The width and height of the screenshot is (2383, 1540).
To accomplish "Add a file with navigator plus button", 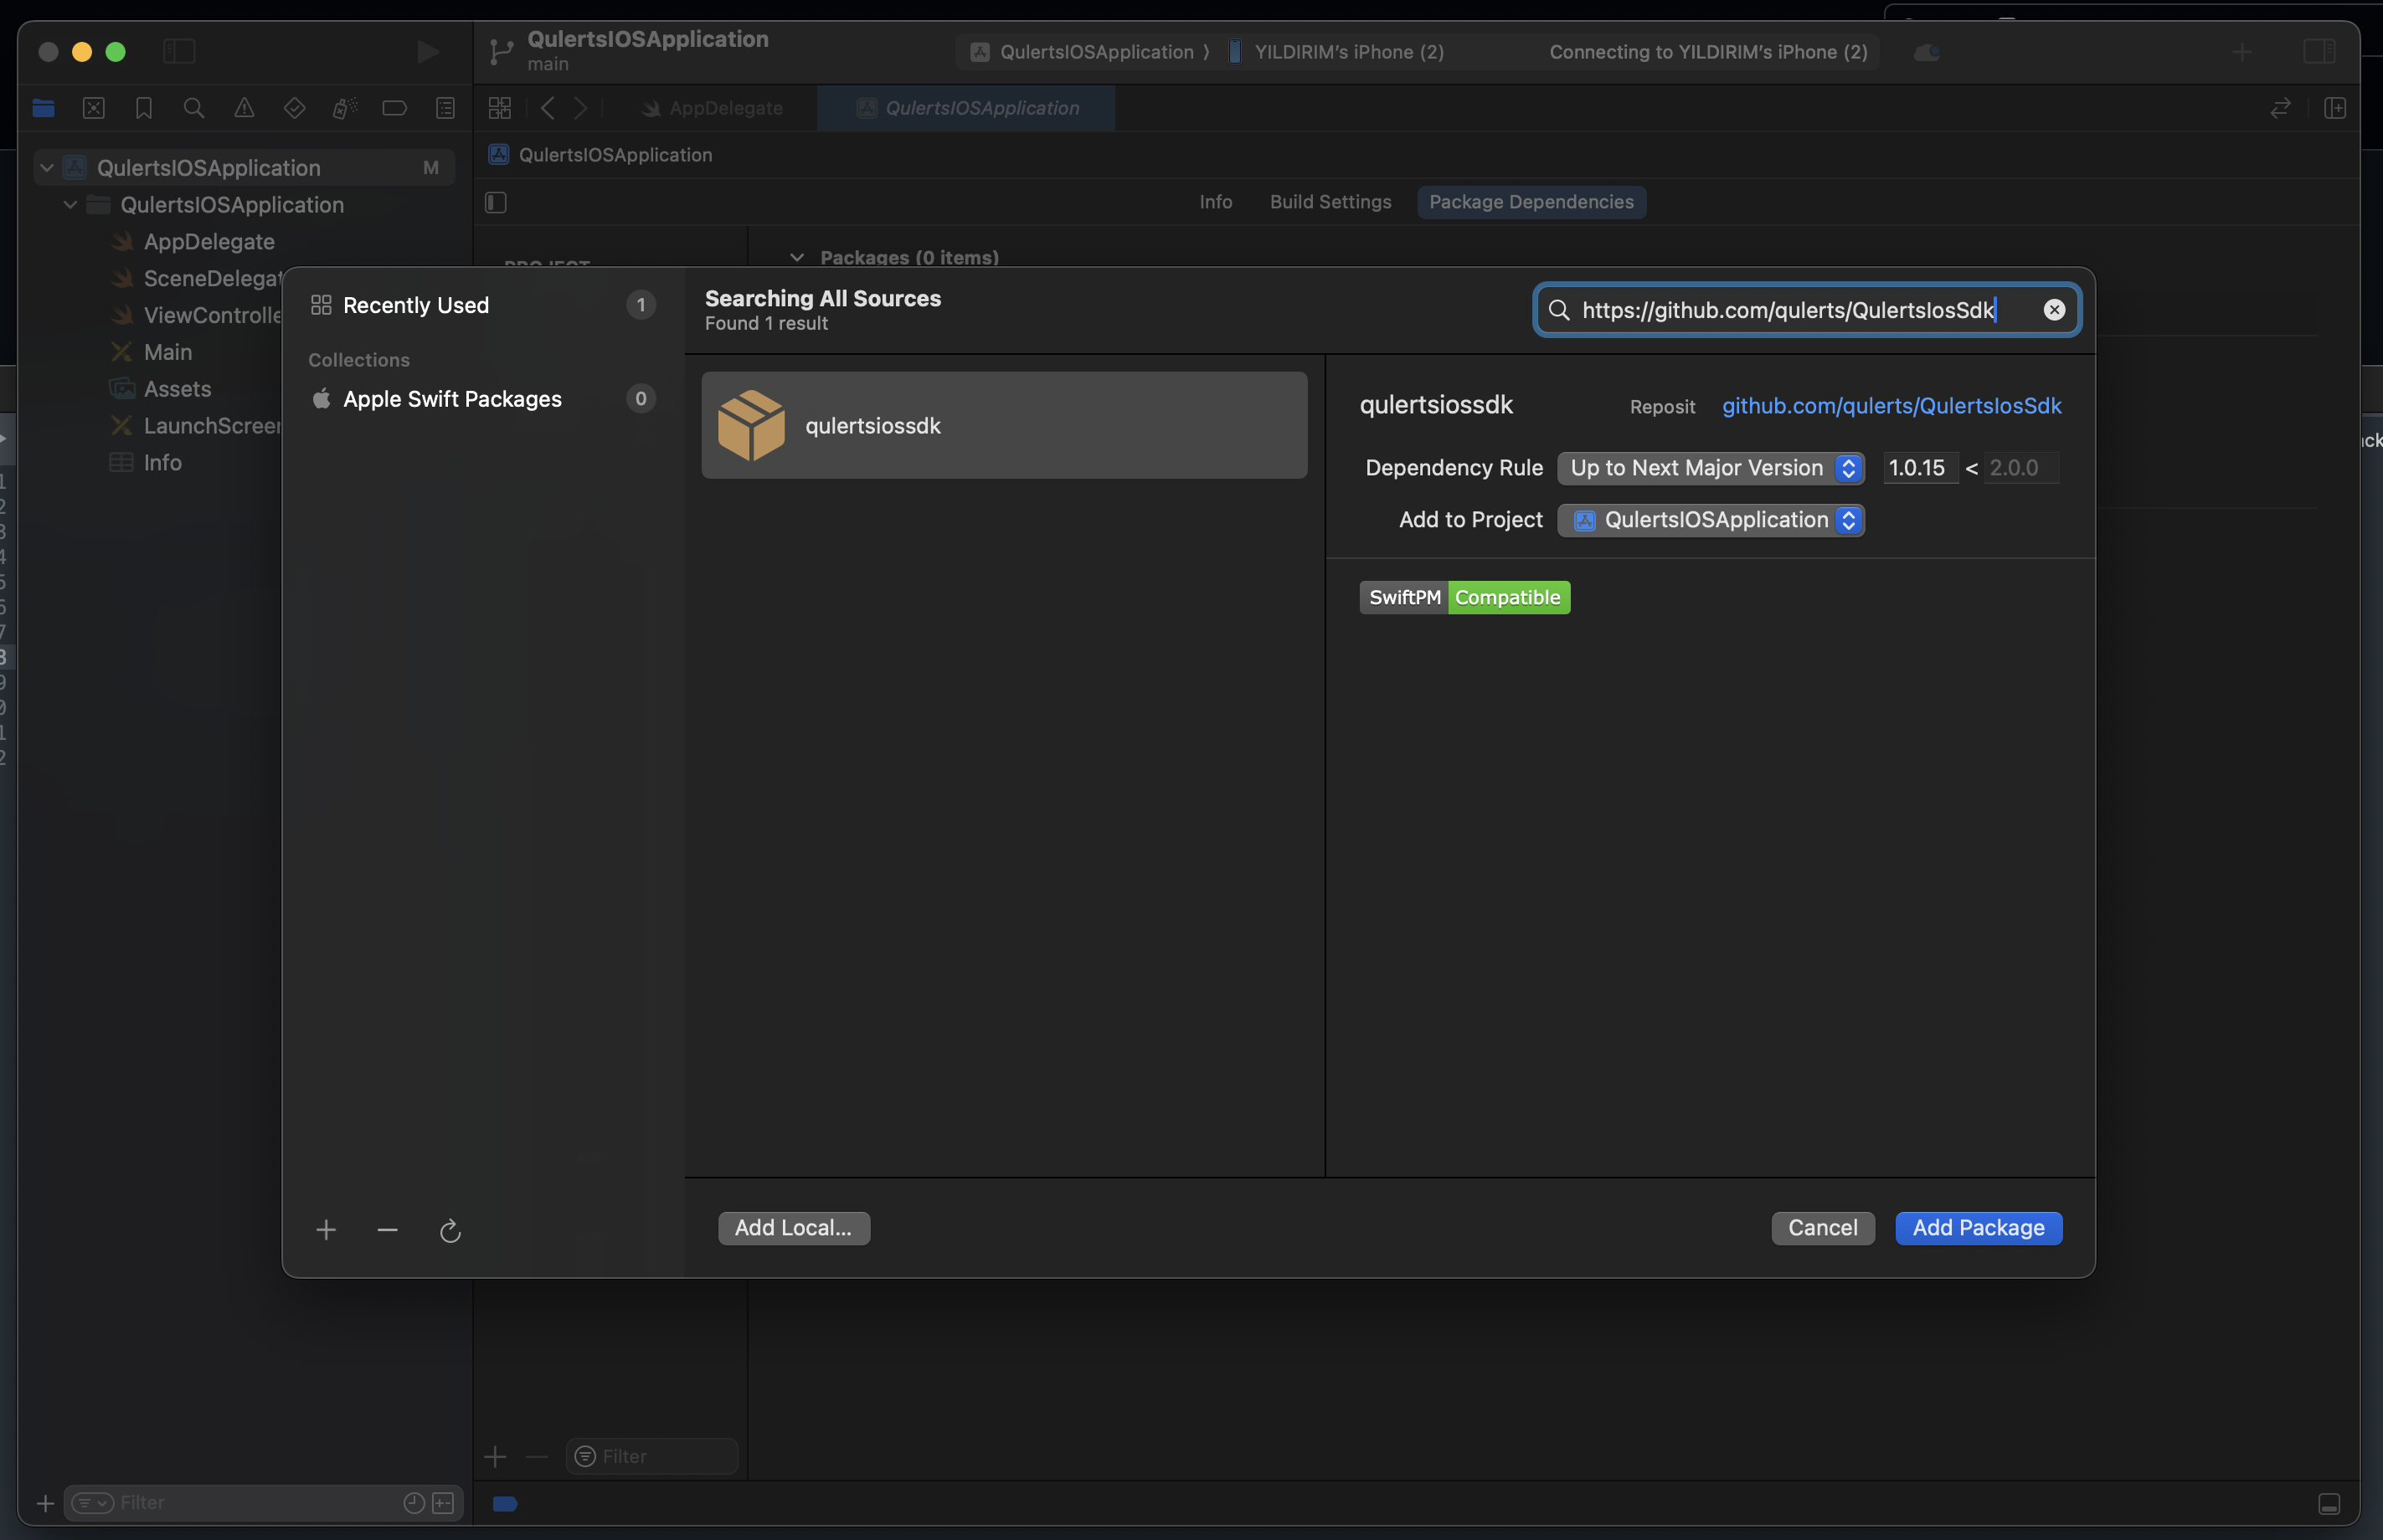I will [x=45, y=1503].
